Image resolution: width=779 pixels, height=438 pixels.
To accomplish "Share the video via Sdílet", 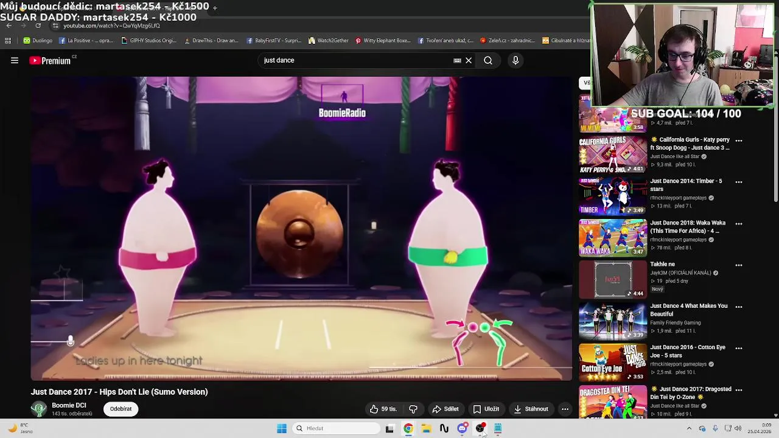I will click(x=445, y=409).
